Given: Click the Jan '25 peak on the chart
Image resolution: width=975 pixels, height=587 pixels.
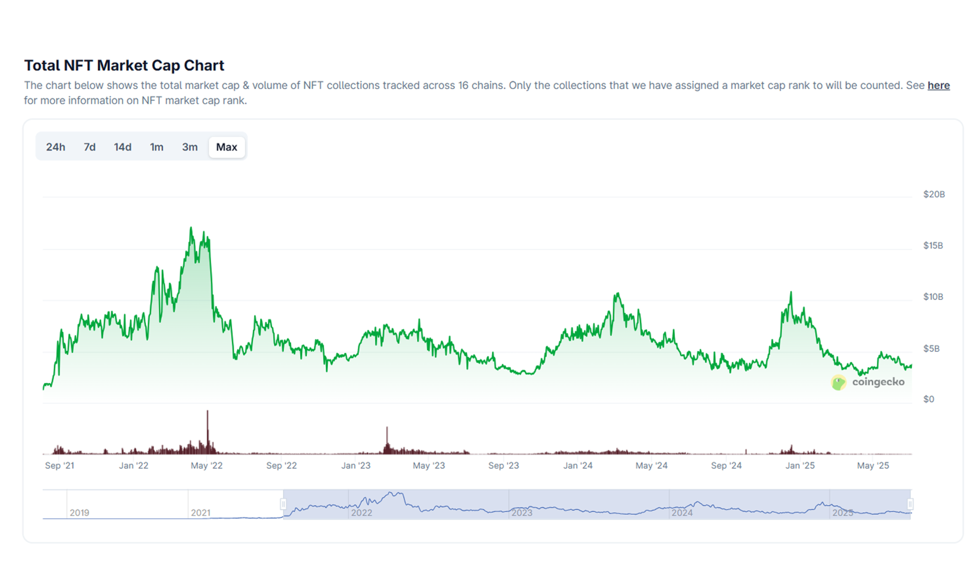Looking at the screenshot, I should 791,293.
